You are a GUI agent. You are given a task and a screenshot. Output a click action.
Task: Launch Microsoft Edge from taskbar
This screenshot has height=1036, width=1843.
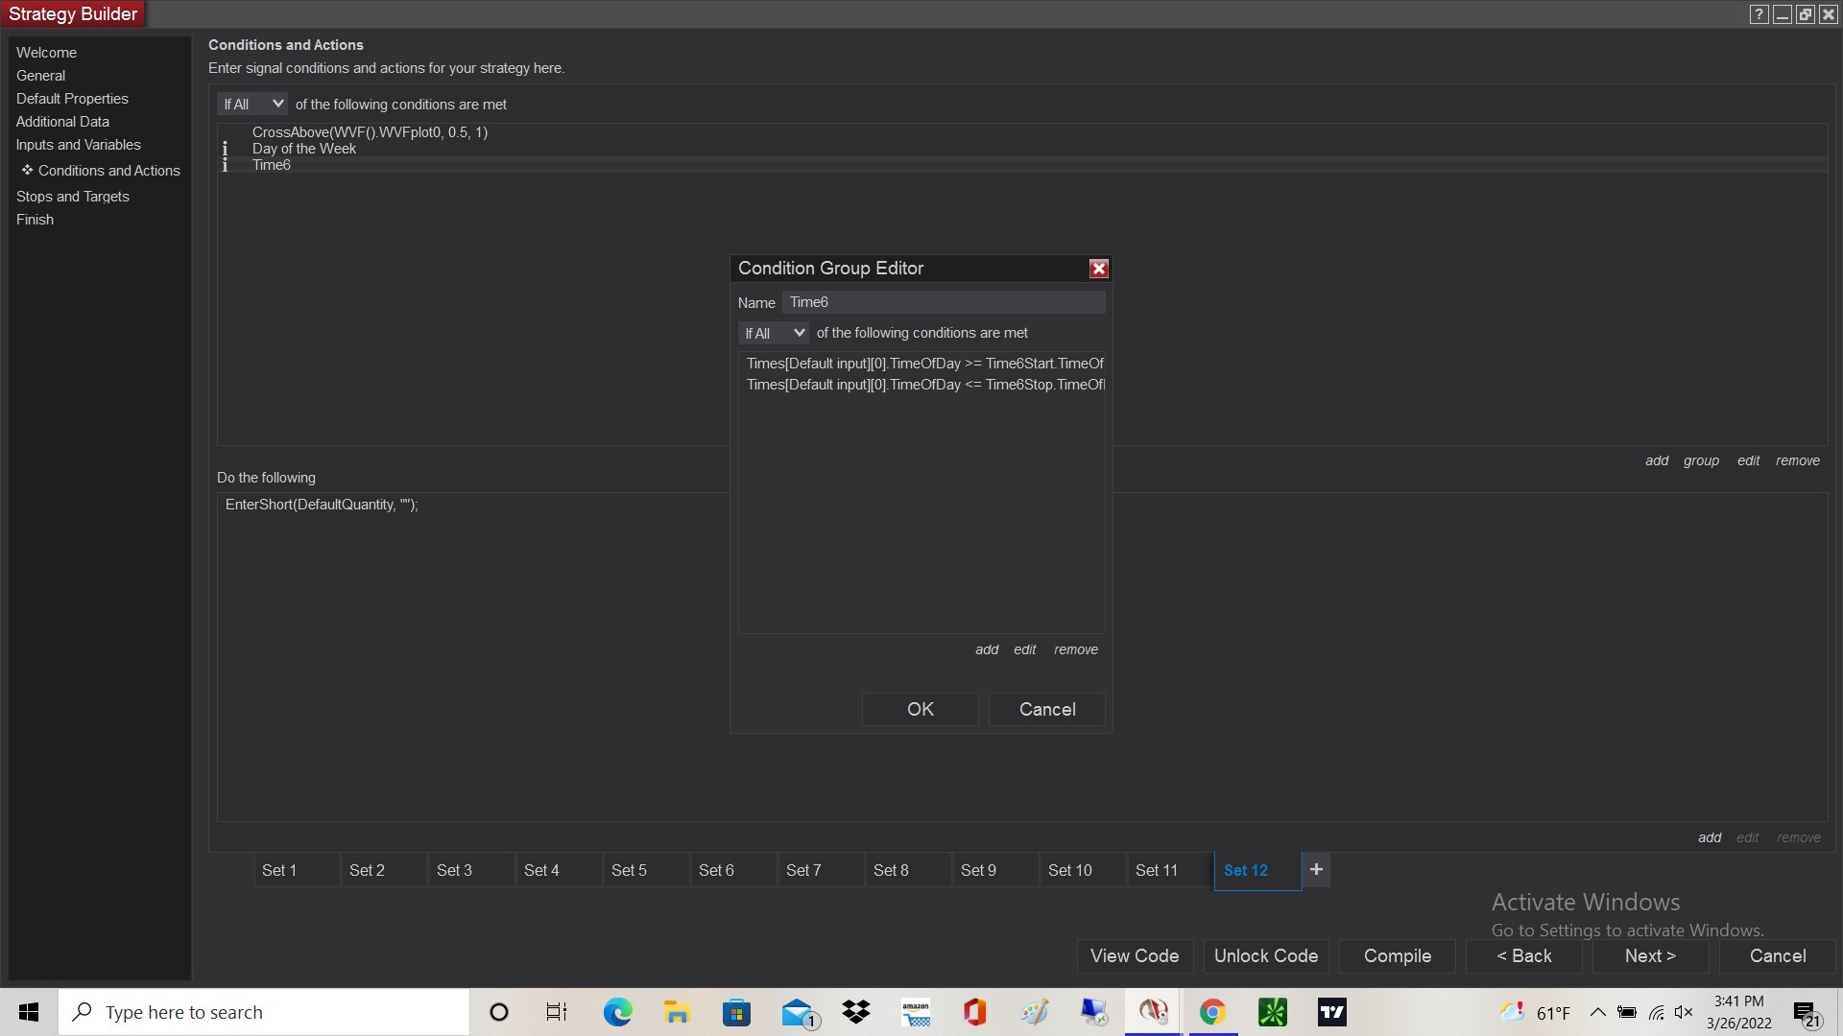[617, 1012]
